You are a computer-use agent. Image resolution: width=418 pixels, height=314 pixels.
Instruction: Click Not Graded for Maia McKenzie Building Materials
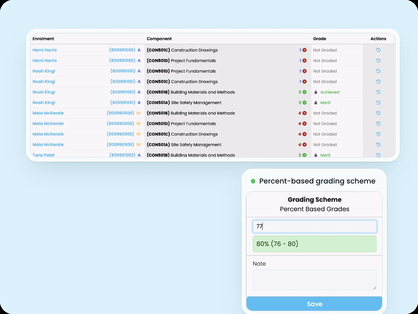(325, 113)
